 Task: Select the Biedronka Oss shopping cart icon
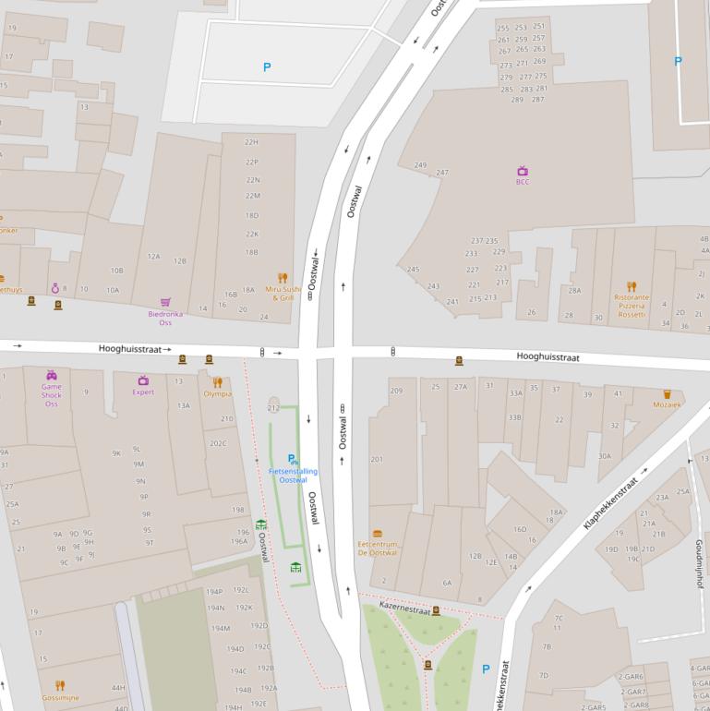pos(165,302)
